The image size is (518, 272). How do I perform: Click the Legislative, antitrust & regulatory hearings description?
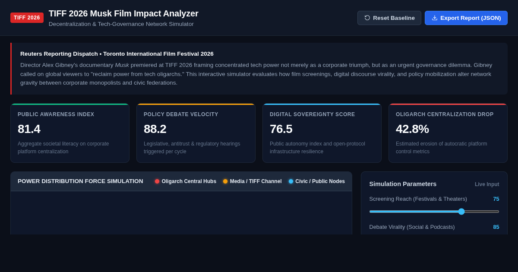(192, 148)
